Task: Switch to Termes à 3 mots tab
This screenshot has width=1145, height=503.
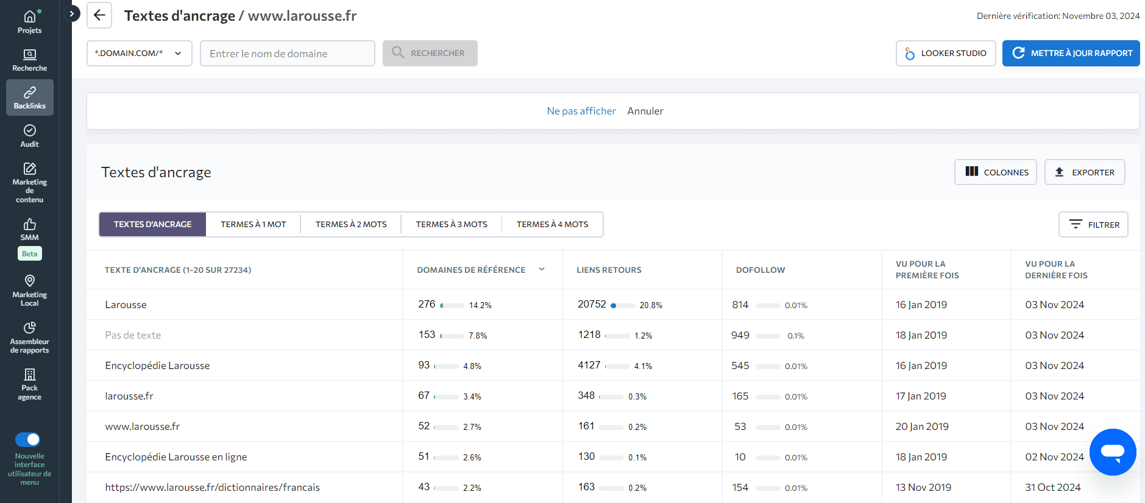Action: (x=452, y=224)
